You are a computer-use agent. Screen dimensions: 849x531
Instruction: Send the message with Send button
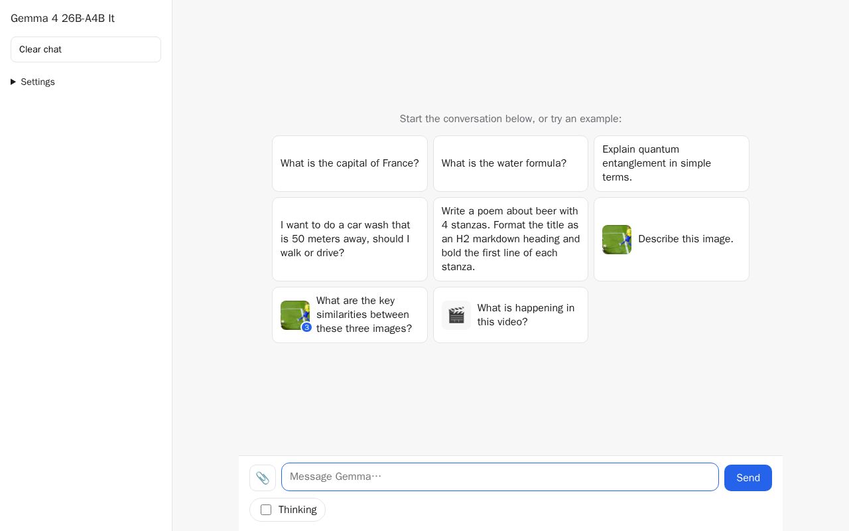[x=748, y=478]
